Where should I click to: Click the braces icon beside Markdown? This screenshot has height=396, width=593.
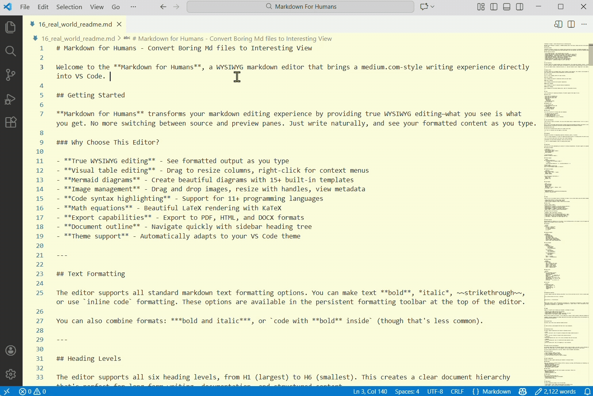[476, 391]
